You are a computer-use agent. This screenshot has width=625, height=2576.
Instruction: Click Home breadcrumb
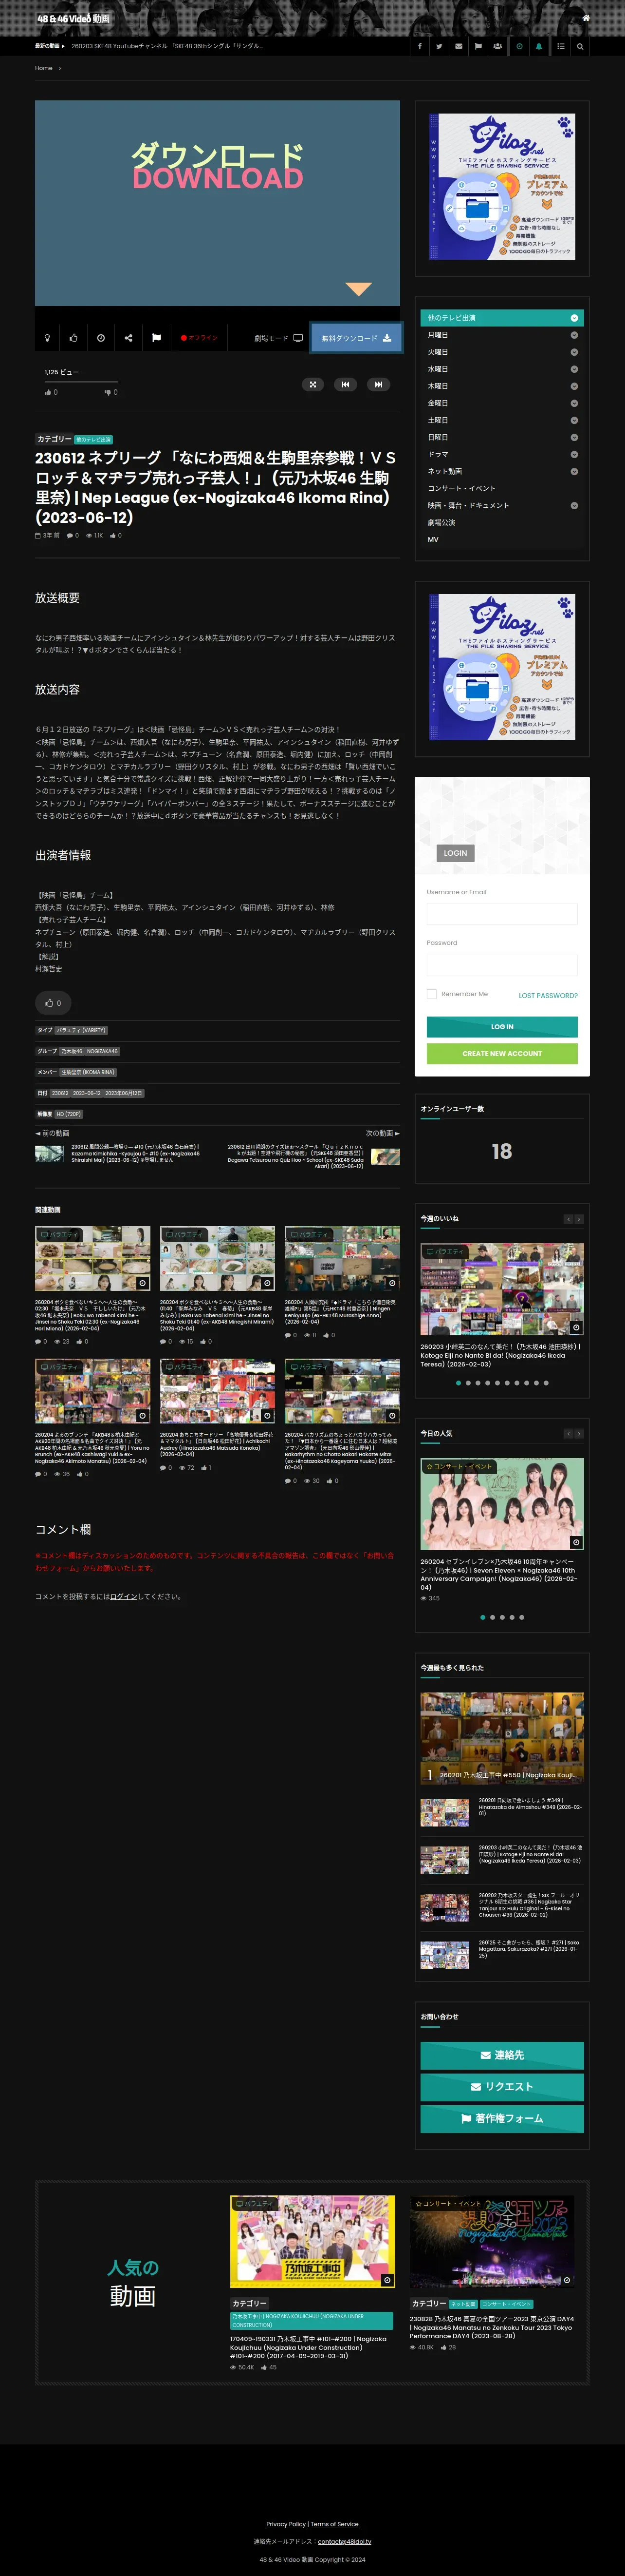click(43, 68)
